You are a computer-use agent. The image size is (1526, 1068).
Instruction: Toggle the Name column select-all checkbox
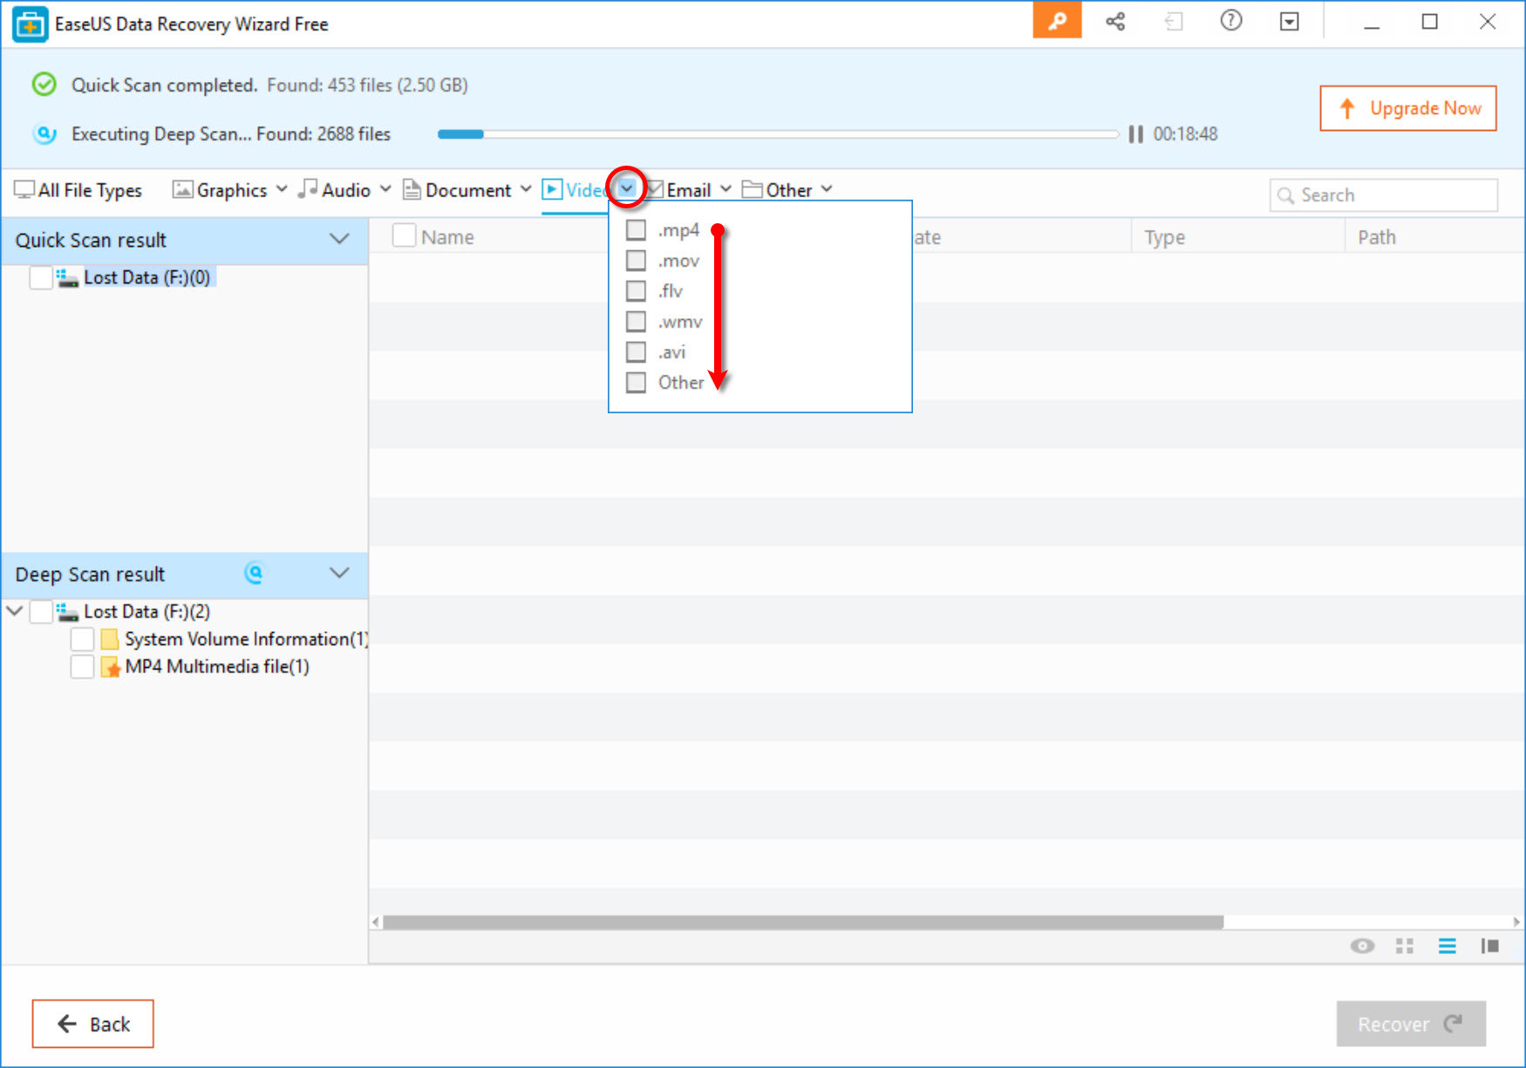pyautogui.click(x=404, y=236)
